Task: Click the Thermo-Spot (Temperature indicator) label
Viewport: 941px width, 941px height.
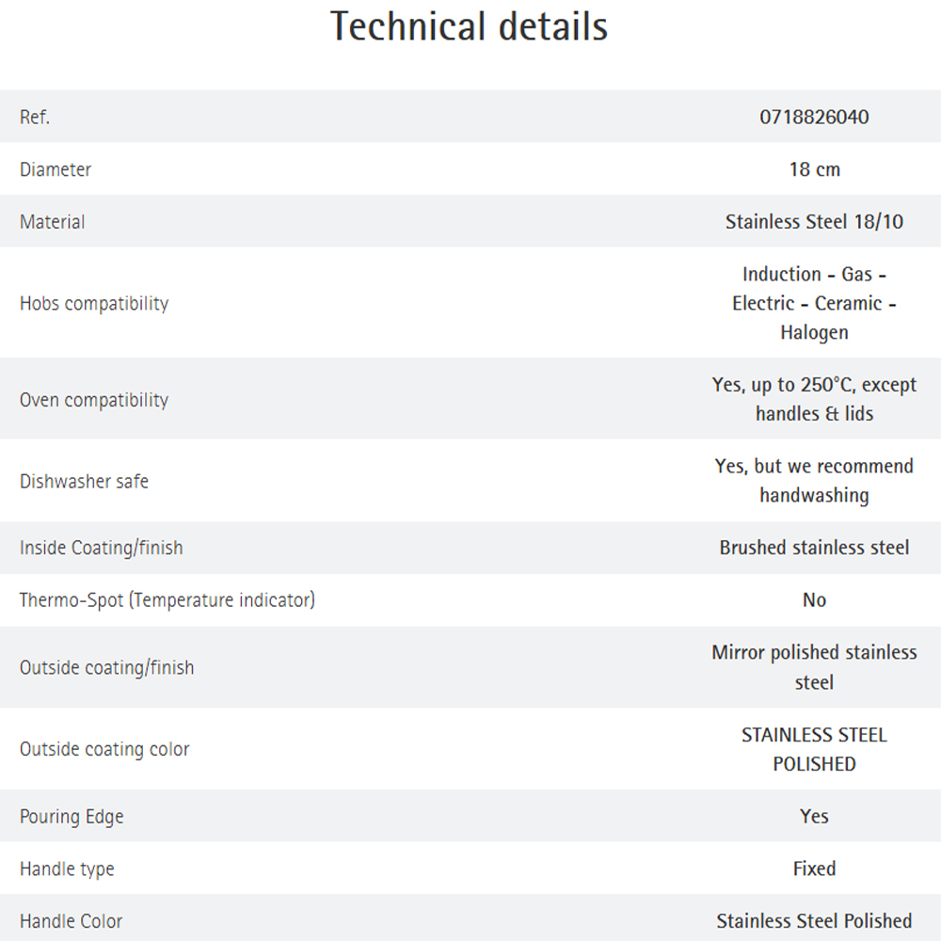Action: pyautogui.click(x=167, y=599)
